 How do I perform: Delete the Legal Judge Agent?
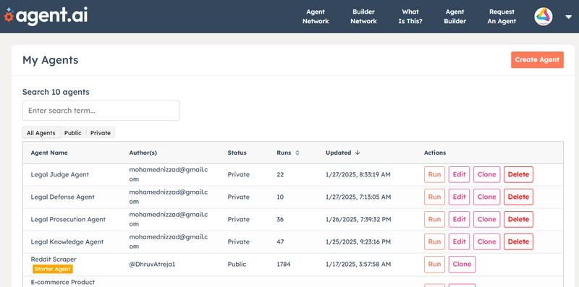(518, 174)
